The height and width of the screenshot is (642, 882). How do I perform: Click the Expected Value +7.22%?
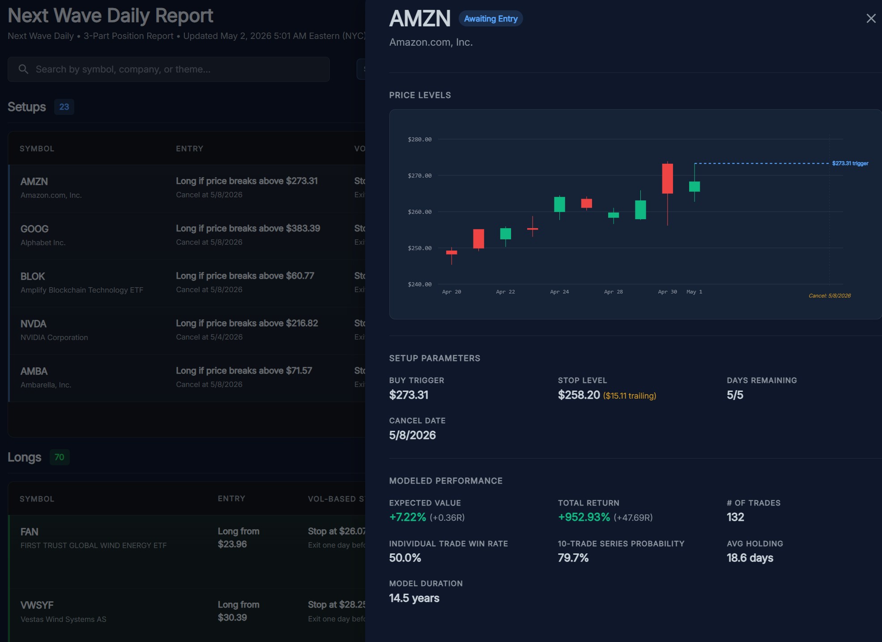[407, 517]
